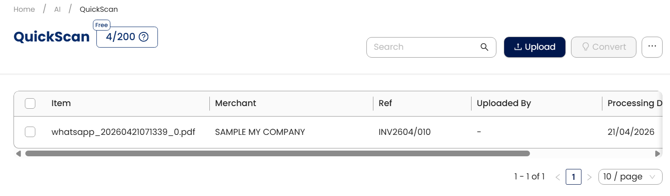
Task: Check the whatsapp PDF row checkbox
Action: tap(30, 132)
